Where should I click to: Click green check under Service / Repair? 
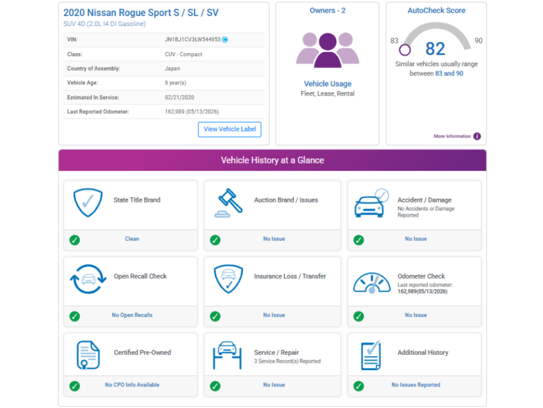pyautogui.click(x=215, y=386)
